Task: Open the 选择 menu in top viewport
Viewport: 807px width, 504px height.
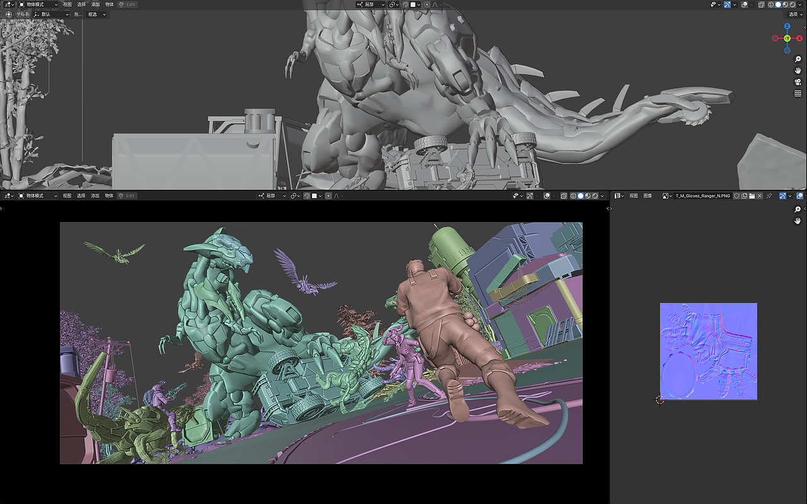Action: 81,4
